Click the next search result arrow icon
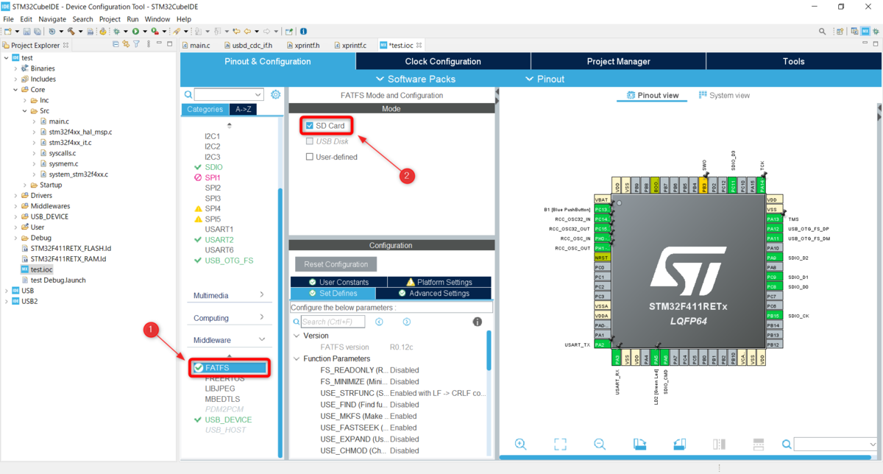 click(x=406, y=322)
